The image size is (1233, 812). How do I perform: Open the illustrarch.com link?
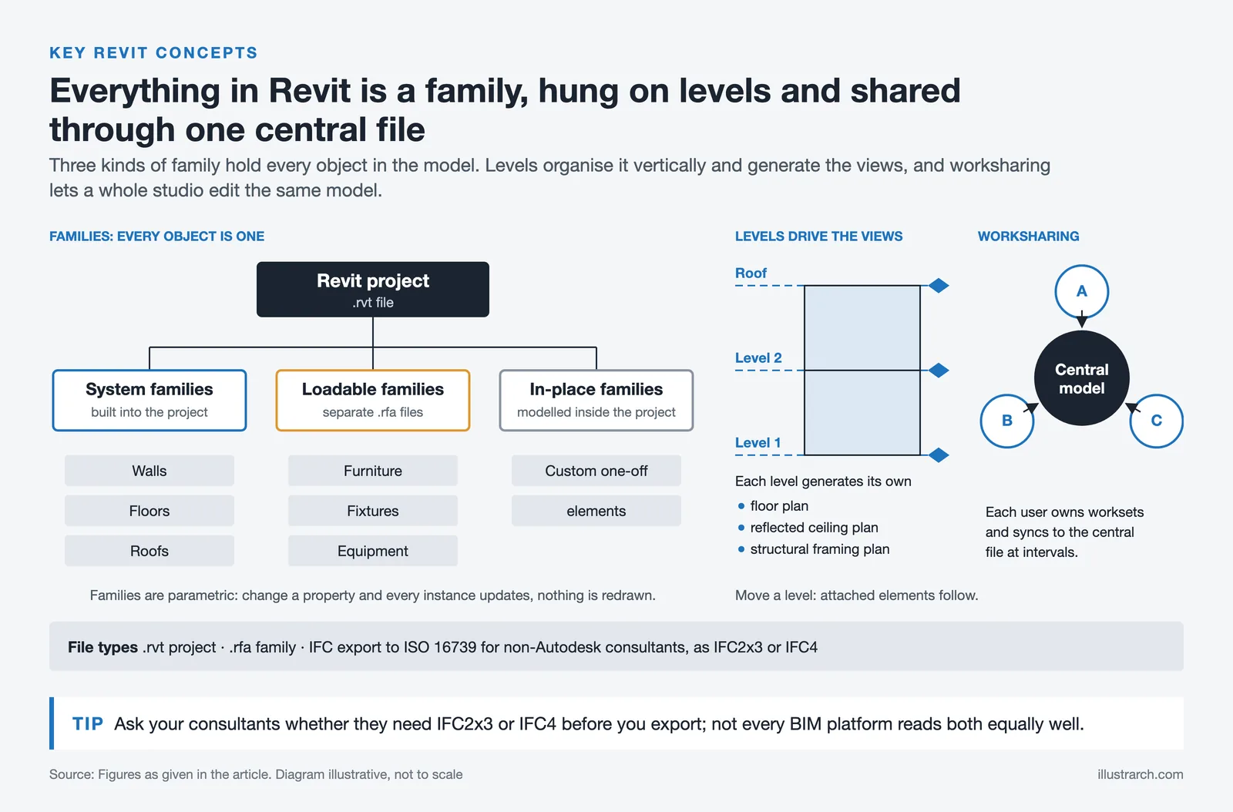(x=1141, y=774)
